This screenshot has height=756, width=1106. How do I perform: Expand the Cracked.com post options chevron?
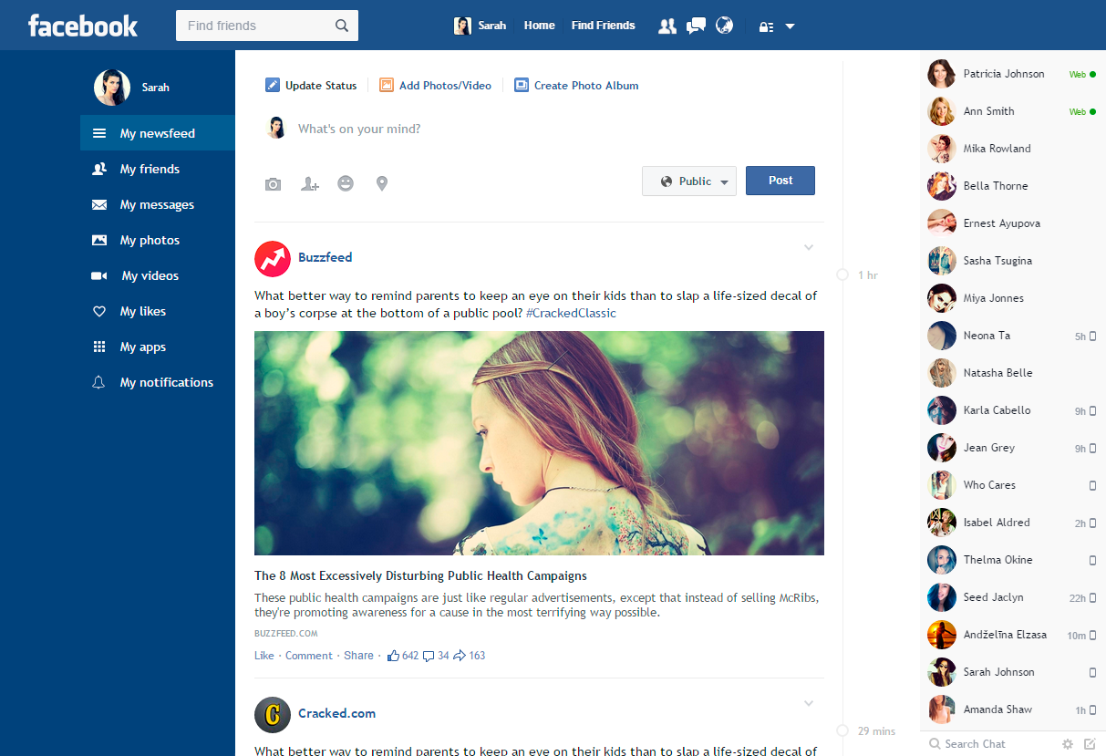809,703
